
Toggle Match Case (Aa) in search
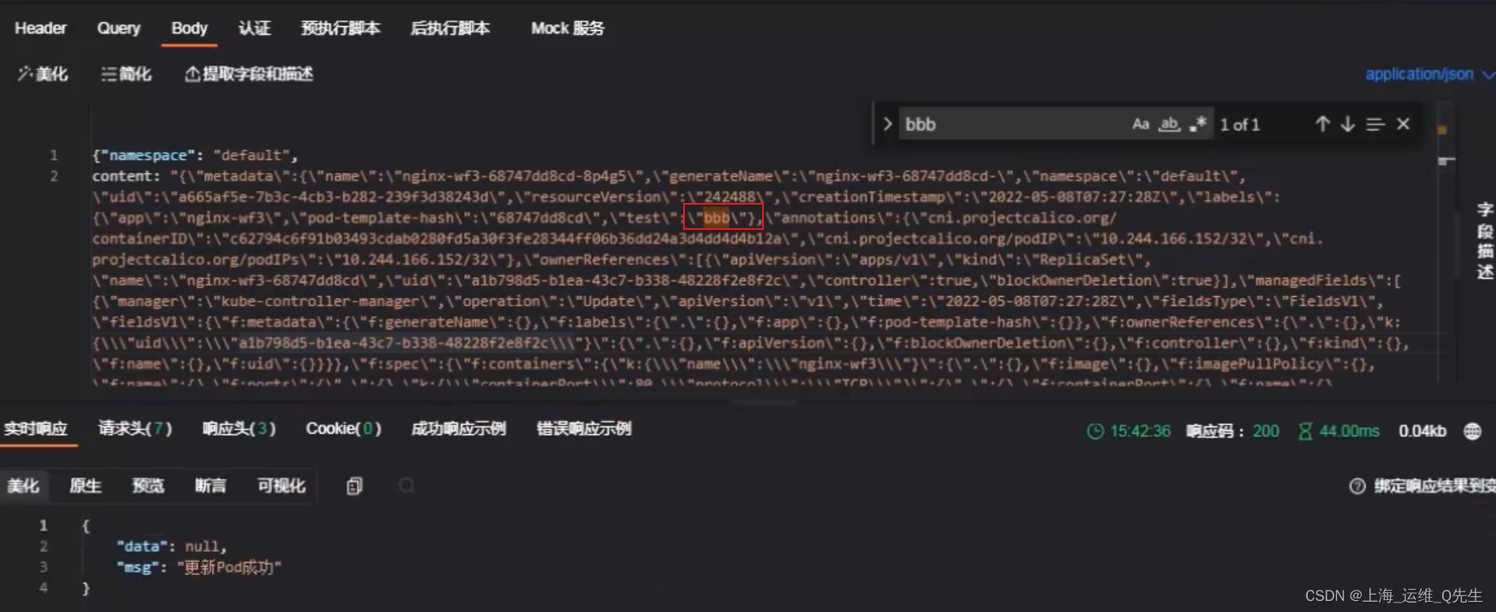point(1140,124)
